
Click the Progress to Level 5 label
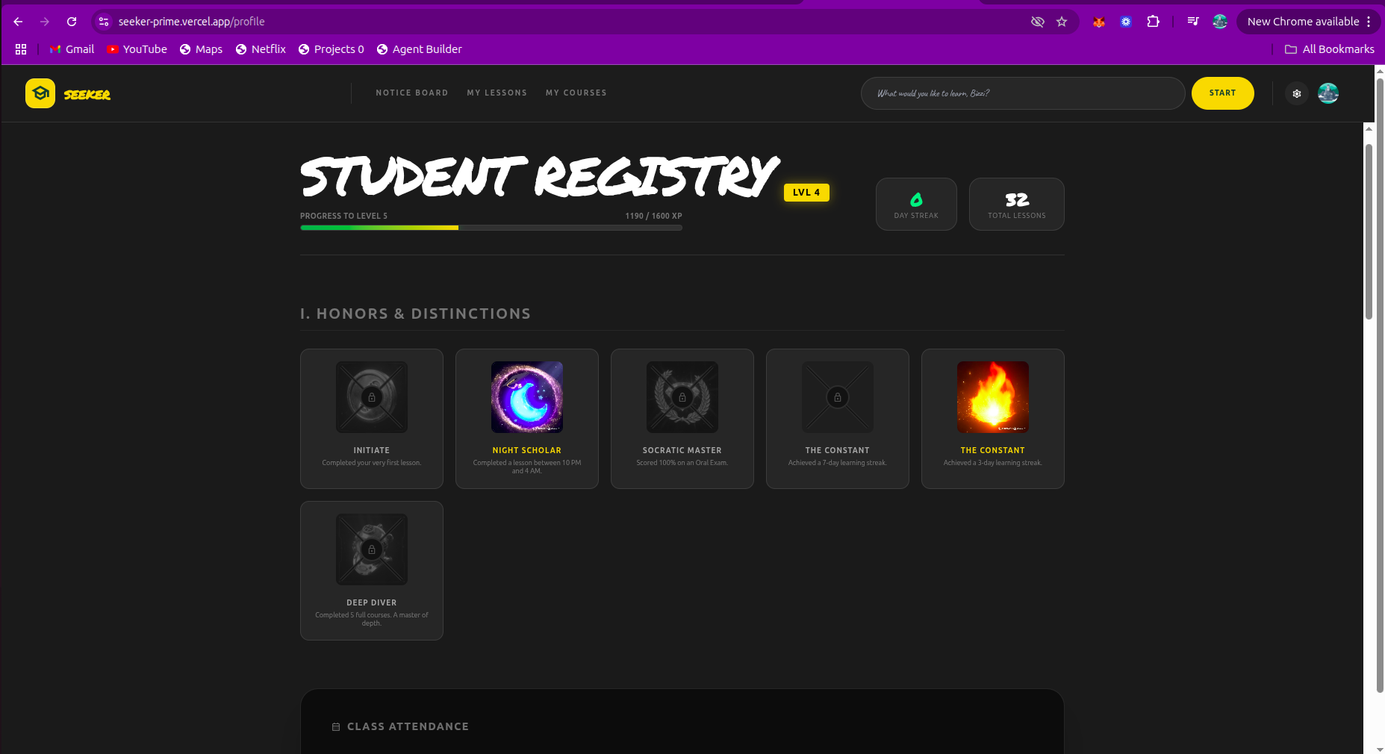coord(343,216)
